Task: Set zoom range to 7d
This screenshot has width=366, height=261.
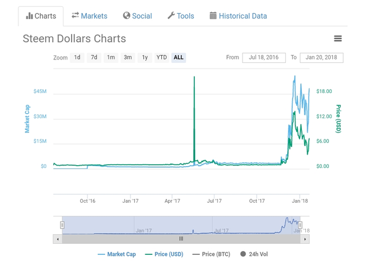Action: (94, 58)
